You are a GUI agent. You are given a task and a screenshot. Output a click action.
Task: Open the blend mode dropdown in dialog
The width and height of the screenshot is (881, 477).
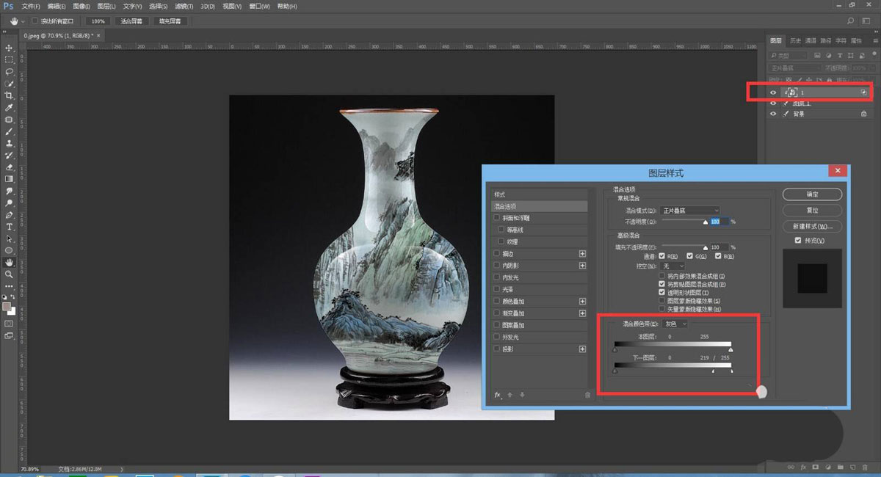coord(689,211)
